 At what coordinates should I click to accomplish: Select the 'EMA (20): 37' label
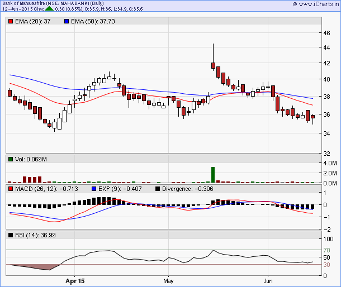(x=32, y=21)
